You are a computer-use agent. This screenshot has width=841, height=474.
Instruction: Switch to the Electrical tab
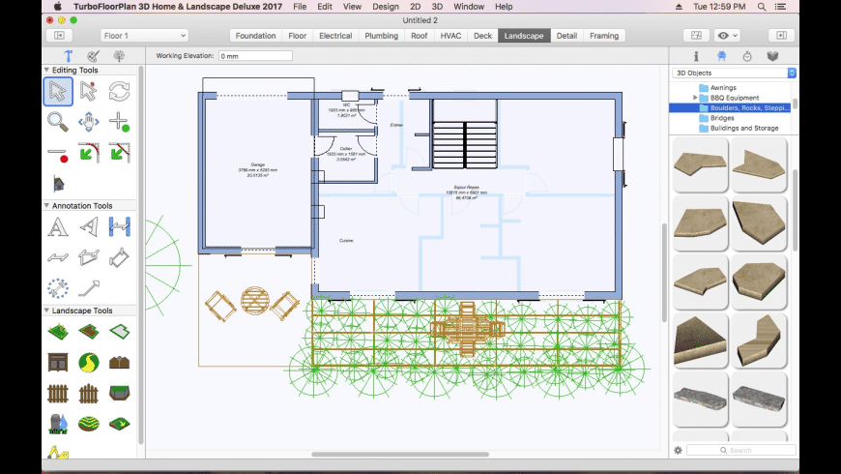[335, 36]
